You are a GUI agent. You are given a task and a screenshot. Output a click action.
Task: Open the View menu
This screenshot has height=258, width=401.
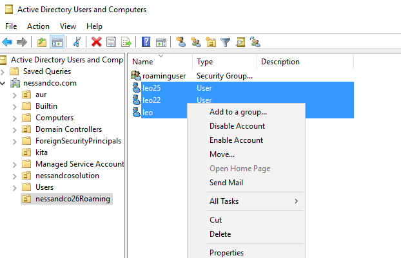(68, 26)
